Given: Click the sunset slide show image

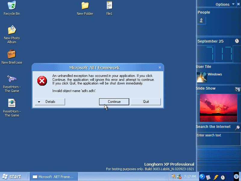Looking at the screenshot, I should point(218,108).
